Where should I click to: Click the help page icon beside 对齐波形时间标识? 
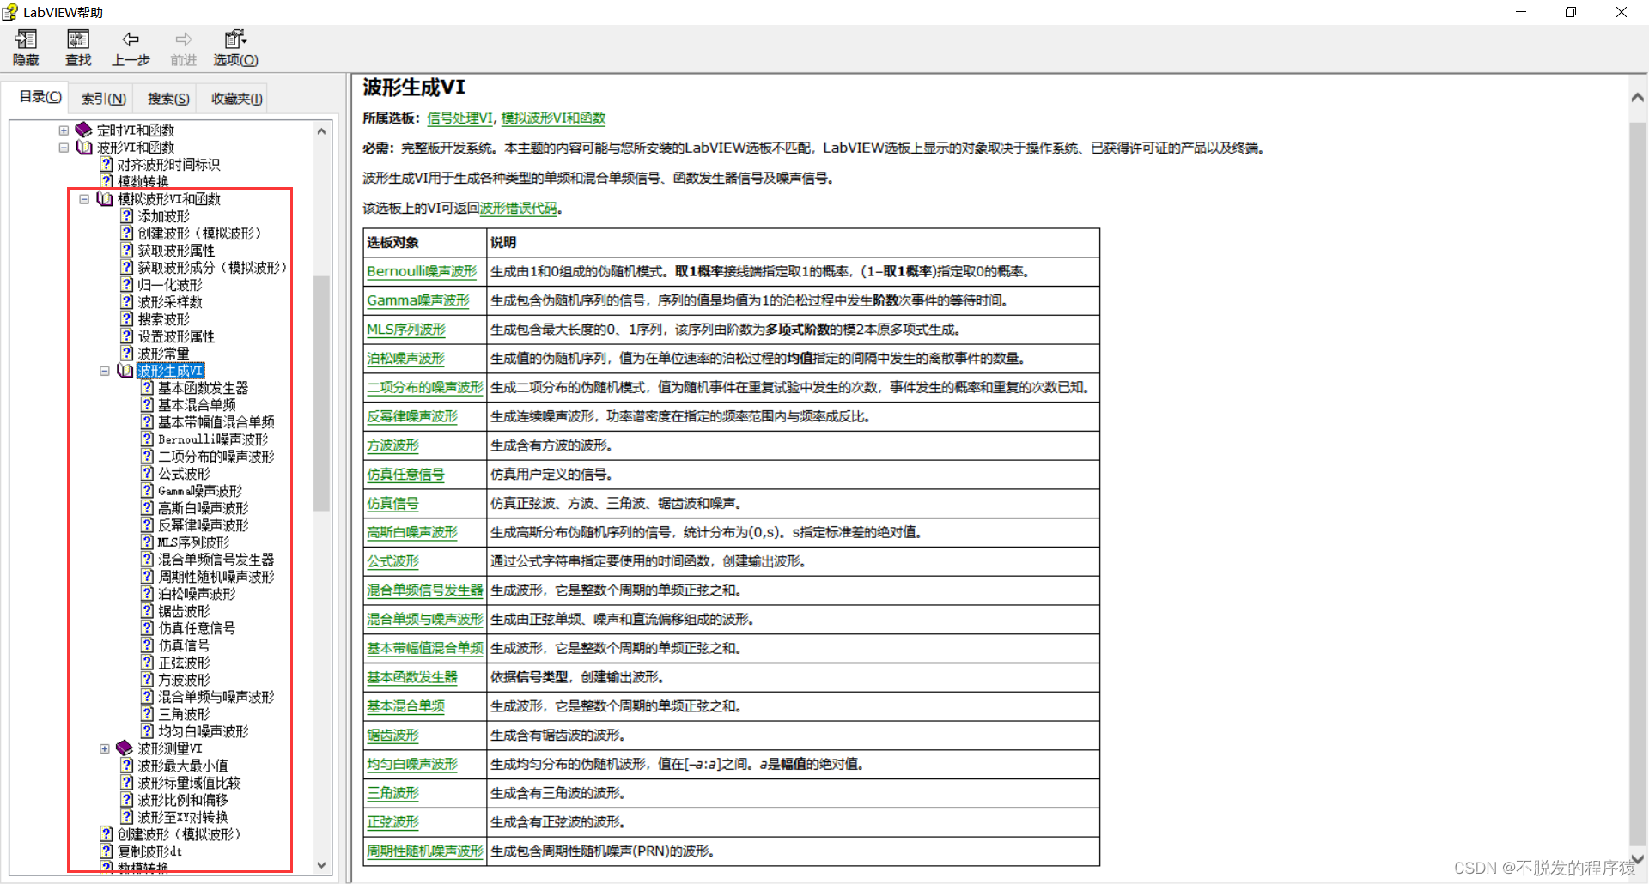coord(106,164)
